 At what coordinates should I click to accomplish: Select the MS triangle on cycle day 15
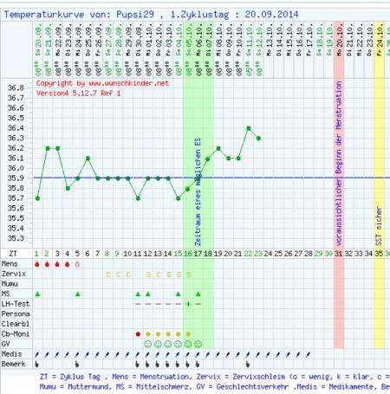(x=179, y=294)
